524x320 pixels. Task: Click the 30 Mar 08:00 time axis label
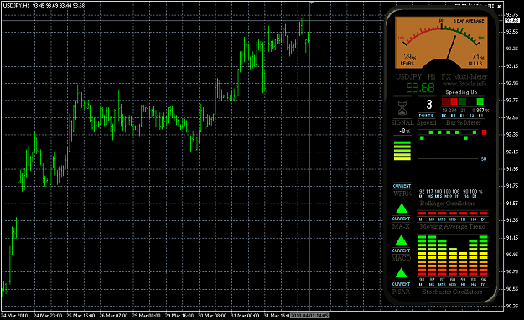(212, 315)
